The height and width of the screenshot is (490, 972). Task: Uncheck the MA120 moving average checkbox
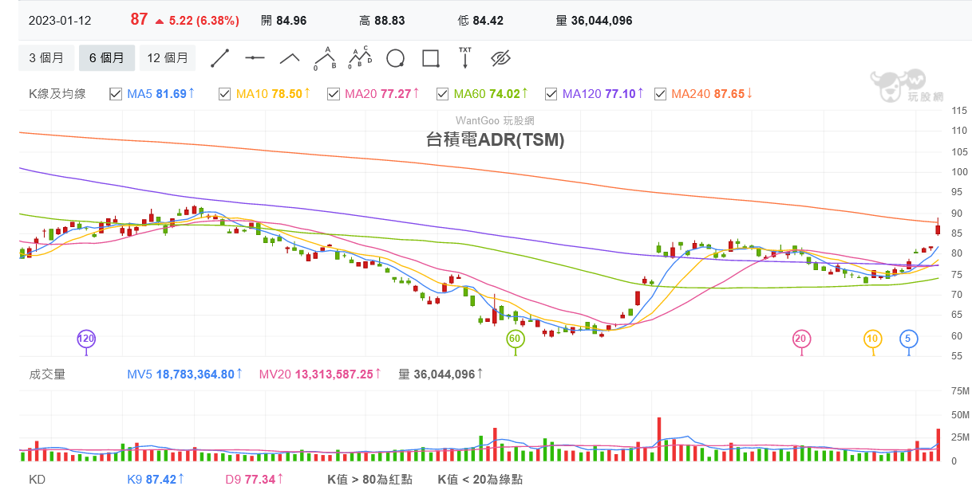(x=551, y=94)
